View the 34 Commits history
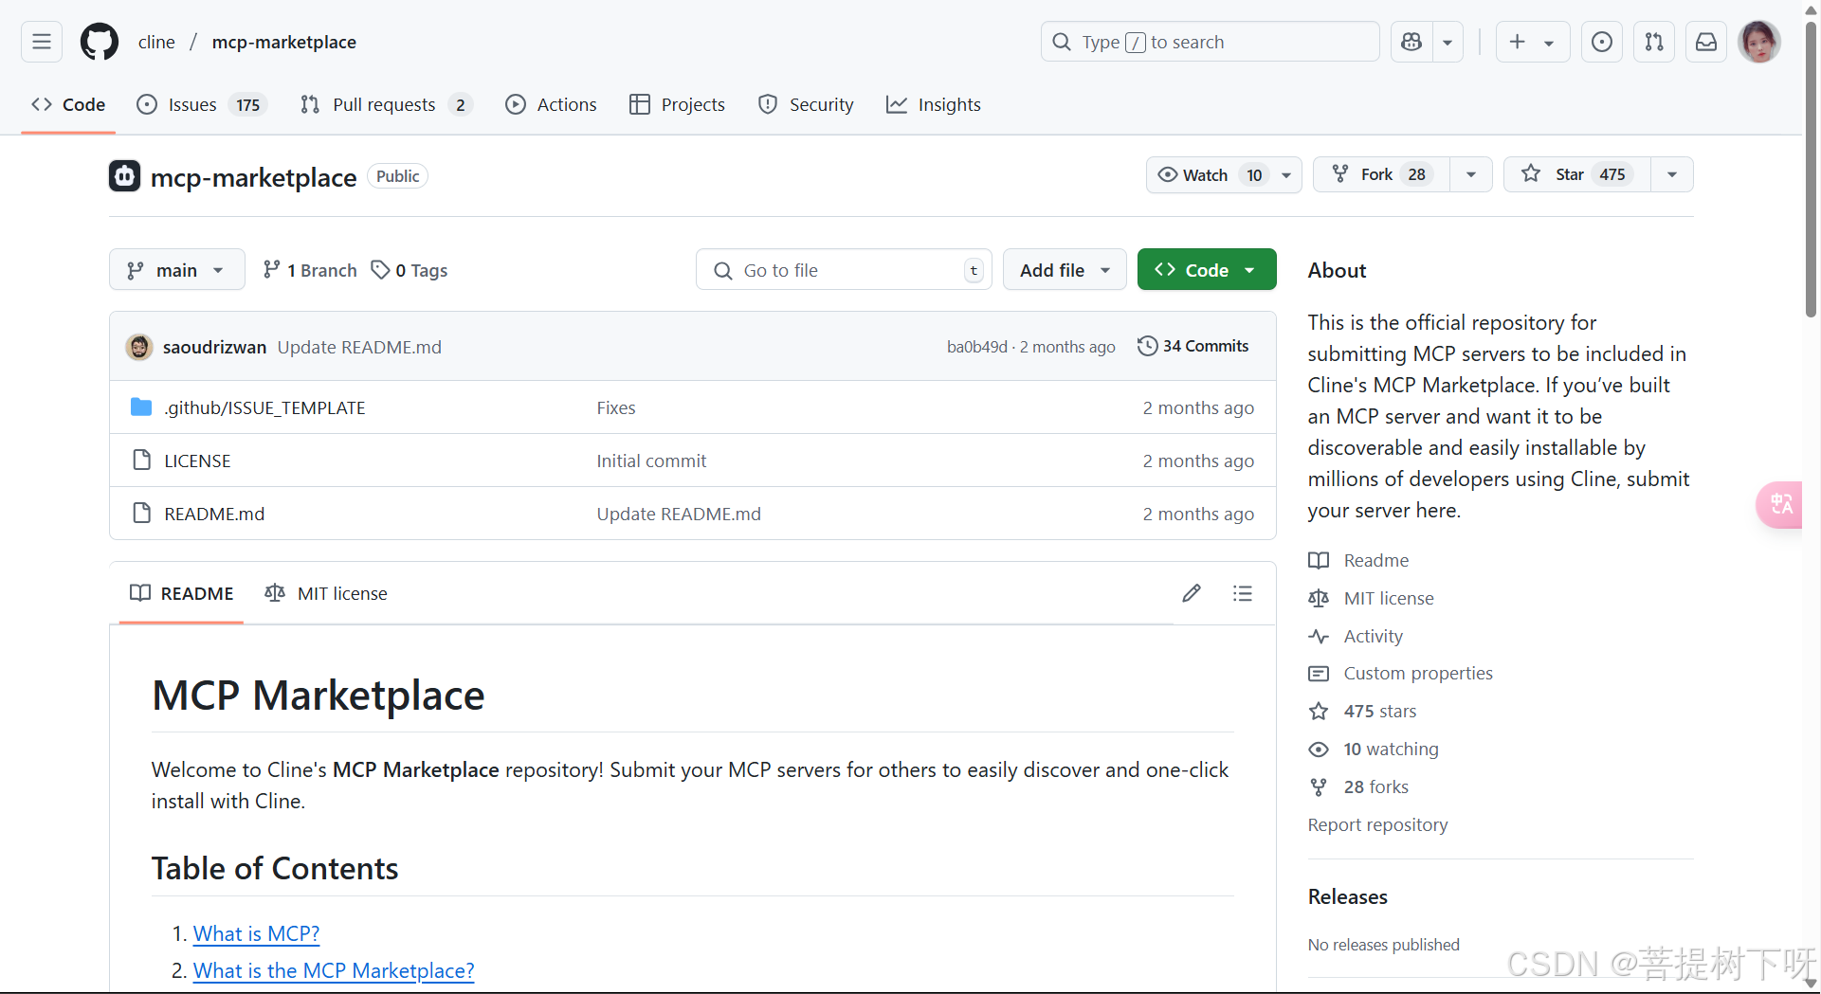 pyautogui.click(x=1193, y=346)
